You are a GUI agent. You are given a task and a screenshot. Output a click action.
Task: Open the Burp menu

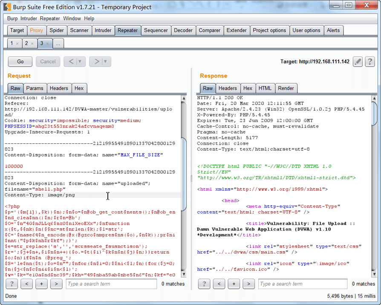pyautogui.click(x=12, y=18)
